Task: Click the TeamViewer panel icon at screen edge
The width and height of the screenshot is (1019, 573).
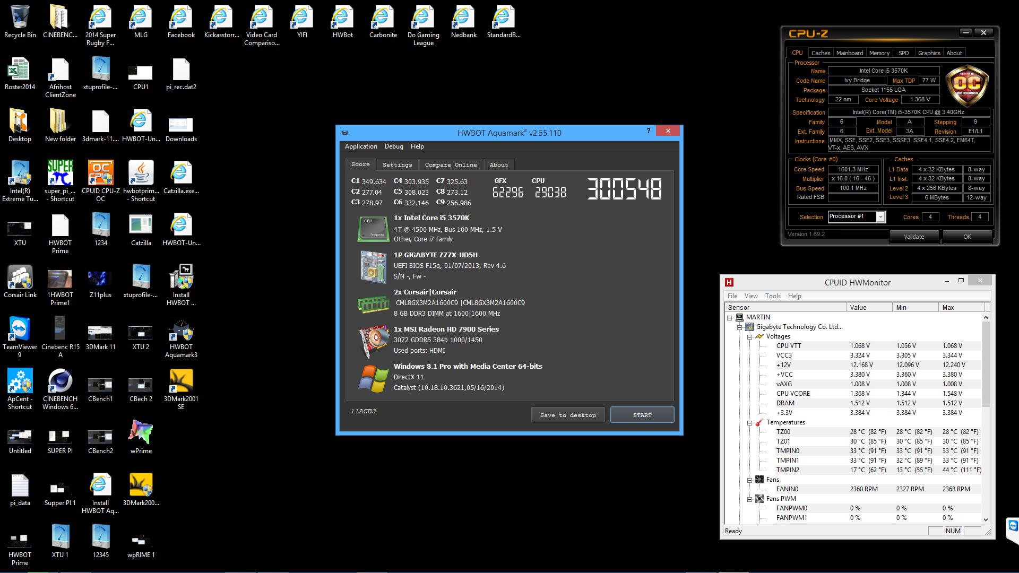Action: click(x=1013, y=527)
